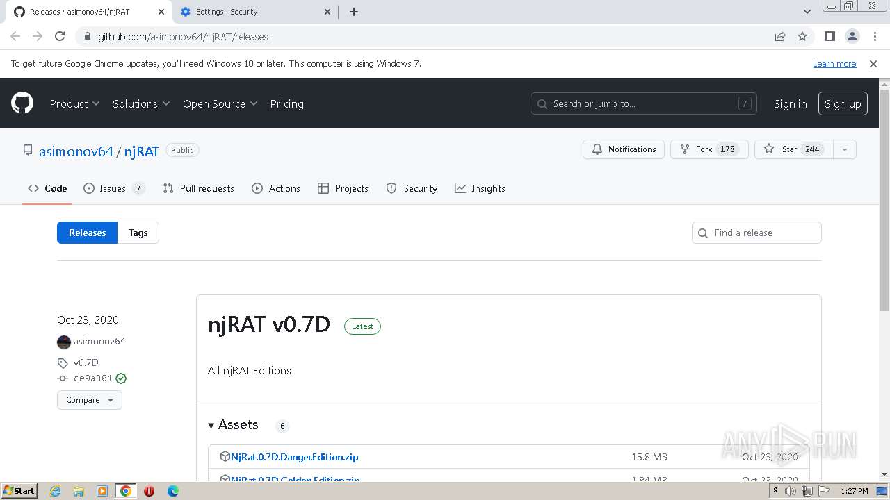The height and width of the screenshot is (500, 890).
Task: Switch to Tags view
Action: click(x=138, y=233)
